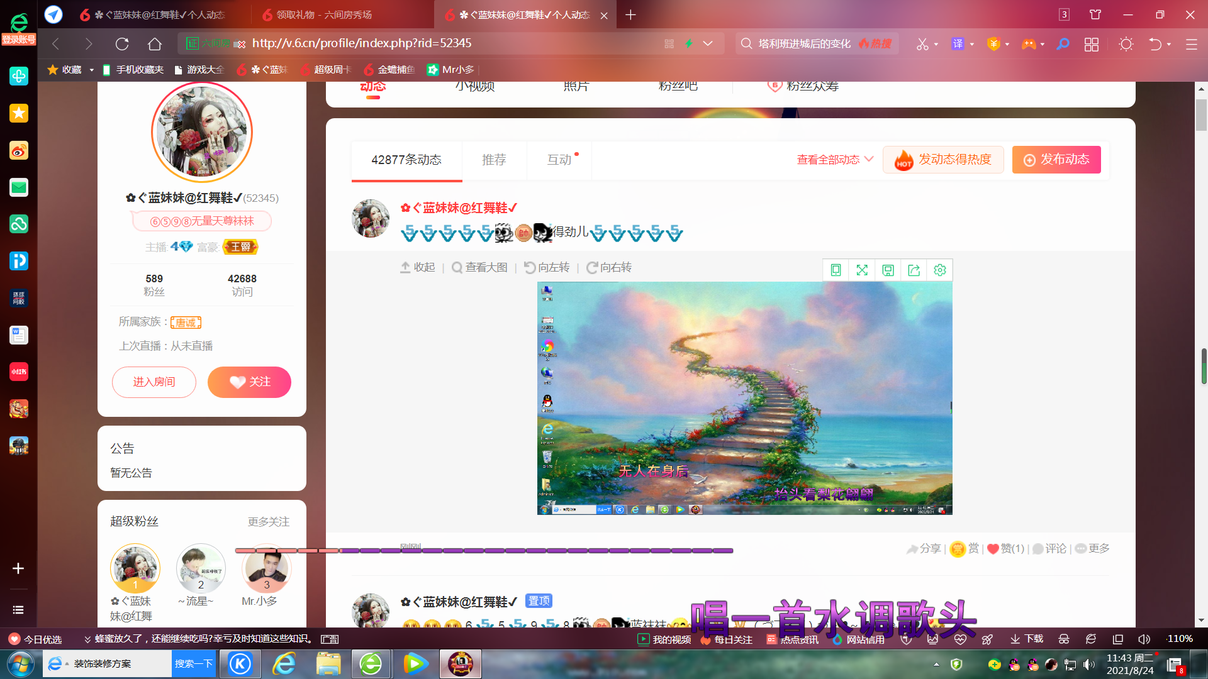Select the 互动 tab
Screen dimensions: 1208x679
coord(559,160)
